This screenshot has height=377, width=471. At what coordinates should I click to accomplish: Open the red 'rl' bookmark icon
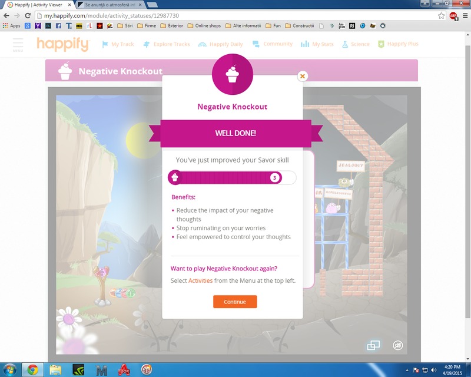tap(89, 26)
